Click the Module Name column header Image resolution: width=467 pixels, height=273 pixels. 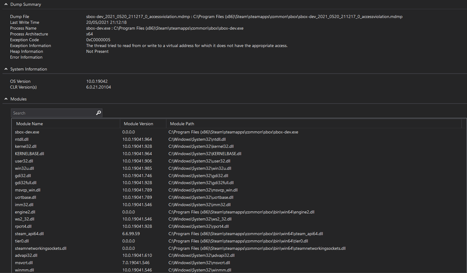click(x=29, y=123)
